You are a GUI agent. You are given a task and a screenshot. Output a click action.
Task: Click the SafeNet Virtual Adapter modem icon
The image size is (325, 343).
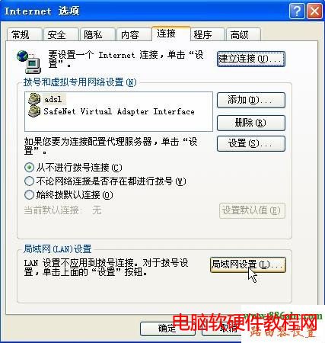34,111
